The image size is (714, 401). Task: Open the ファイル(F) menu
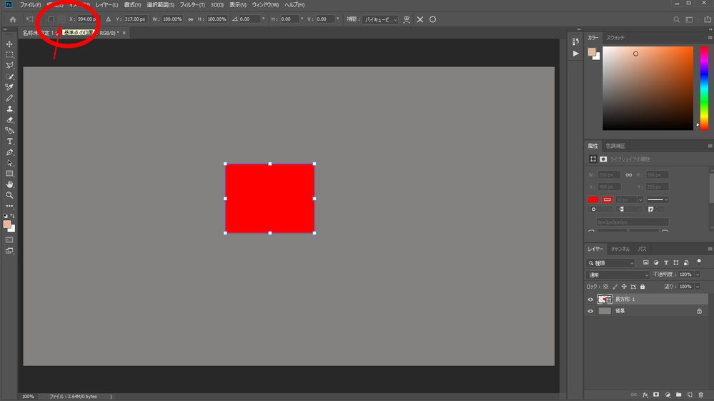(x=30, y=4)
